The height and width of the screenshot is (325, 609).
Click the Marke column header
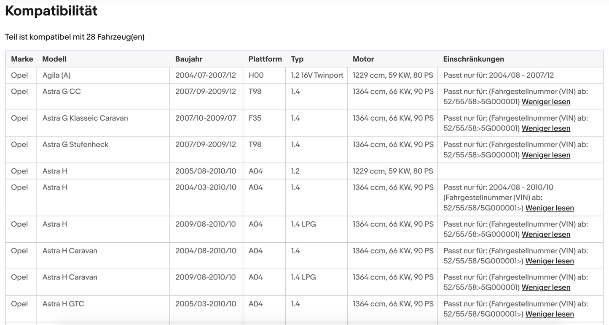point(22,59)
